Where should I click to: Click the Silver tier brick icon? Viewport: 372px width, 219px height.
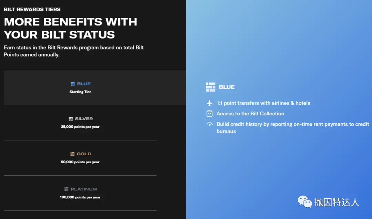click(x=71, y=119)
